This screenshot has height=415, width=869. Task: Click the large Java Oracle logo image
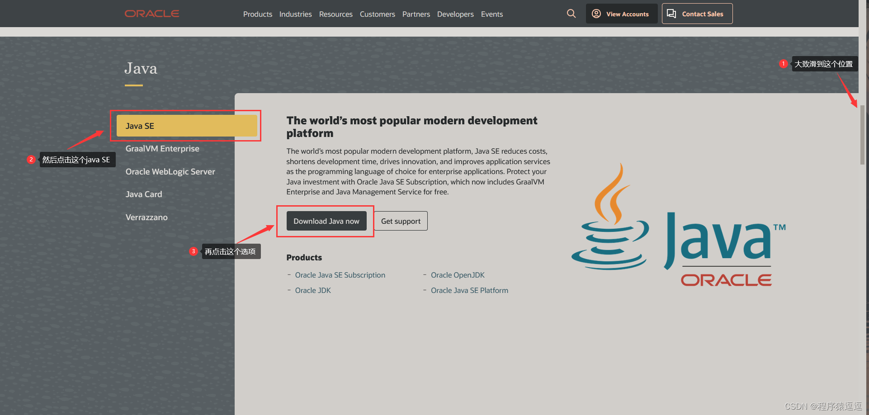coord(679,225)
